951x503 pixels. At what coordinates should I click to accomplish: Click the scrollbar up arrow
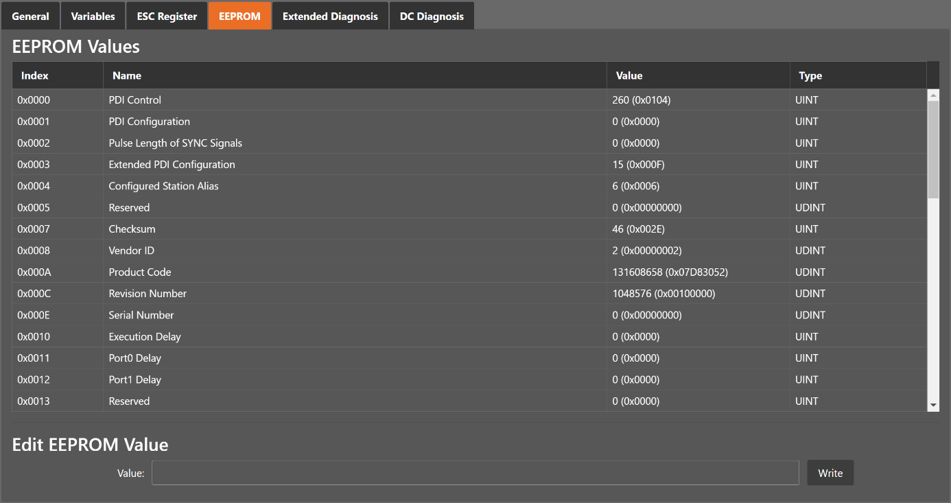click(933, 95)
